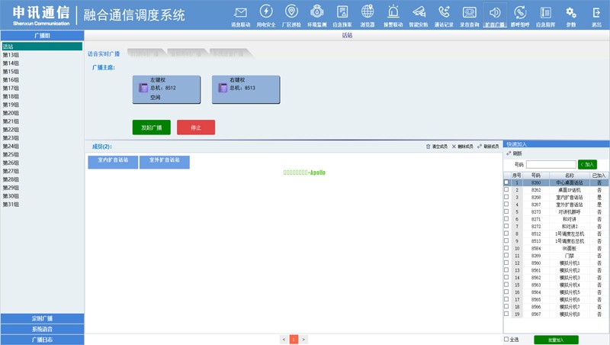This screenshot has height=345, width=610.
Task: Open the 通话记录 phone icon
Action: pyautogui.click(x=444, y=12)
